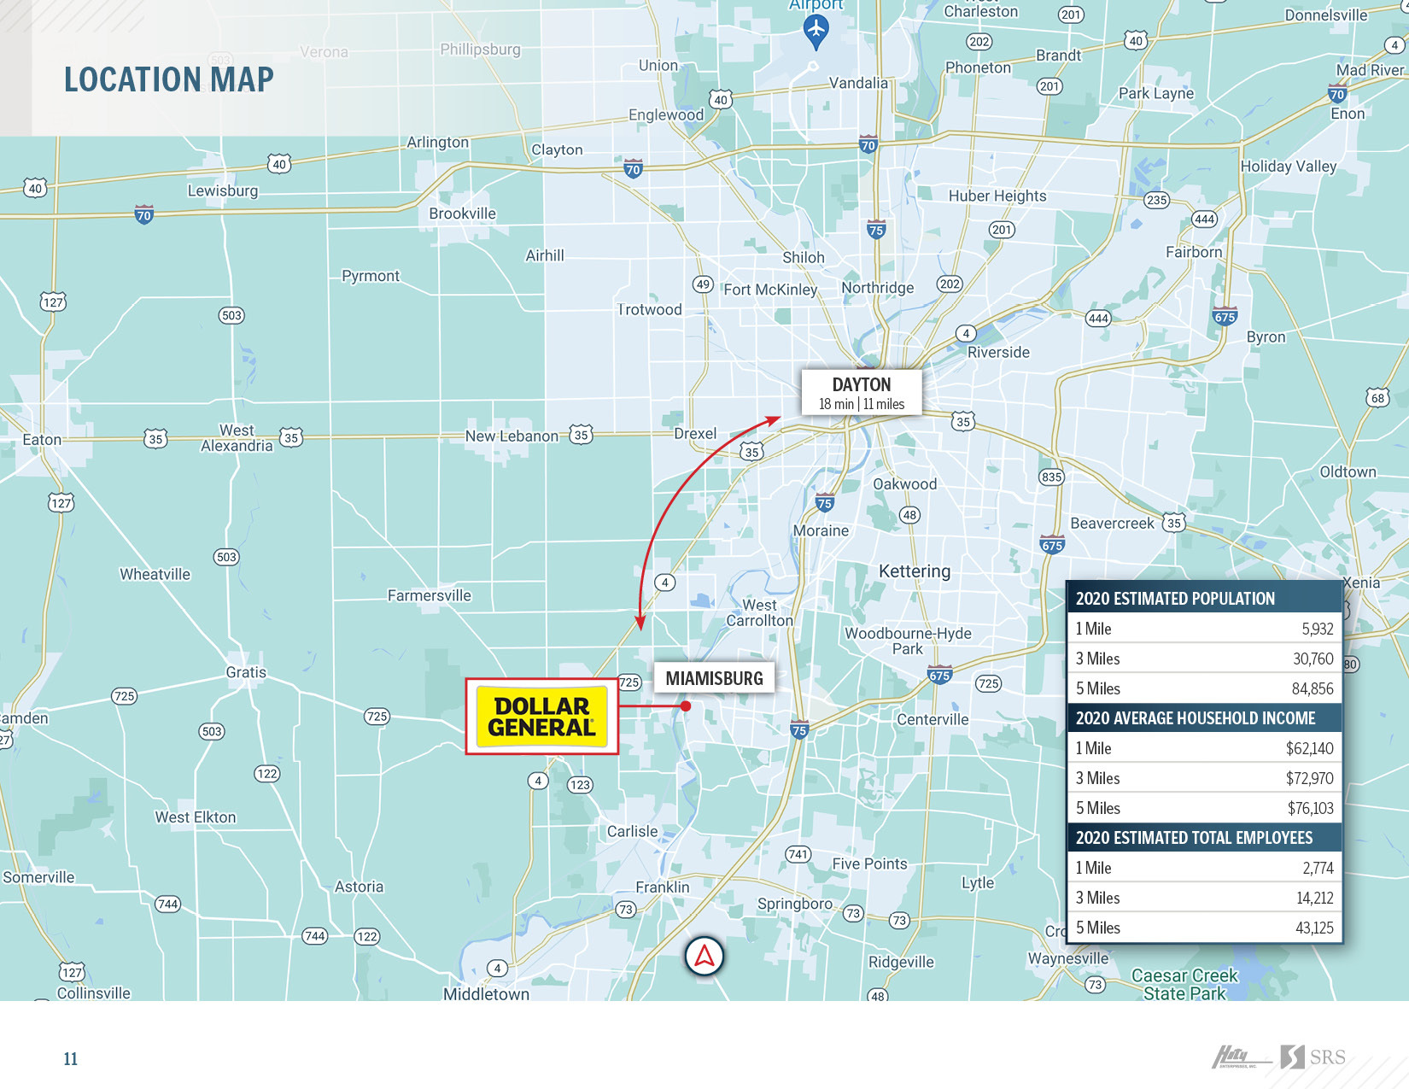
Task: Click the 3 Miles population value 30,760
Action: (x=1313, y=659)
